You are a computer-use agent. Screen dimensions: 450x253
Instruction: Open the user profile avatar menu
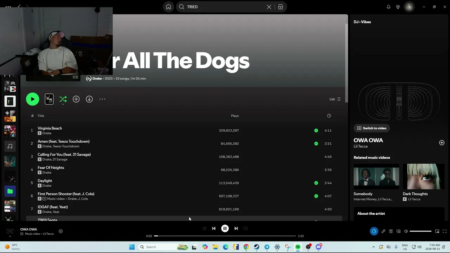409,7
